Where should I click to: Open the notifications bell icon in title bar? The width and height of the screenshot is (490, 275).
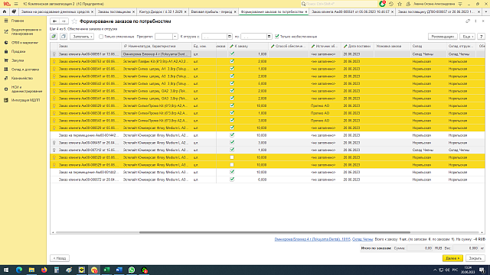[x=382, y=4]
